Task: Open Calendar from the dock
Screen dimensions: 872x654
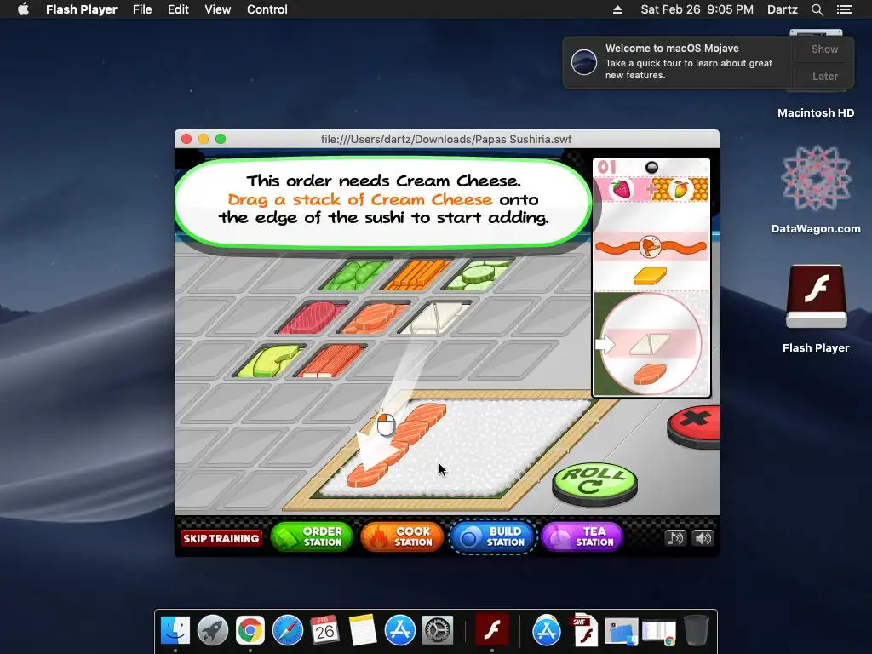Action: click(324, 631)
